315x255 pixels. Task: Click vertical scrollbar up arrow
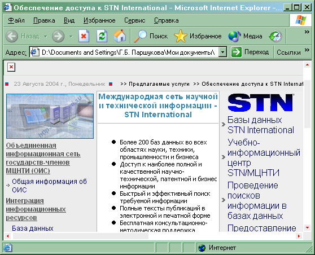pyautogui.click(x=307, y=65)
